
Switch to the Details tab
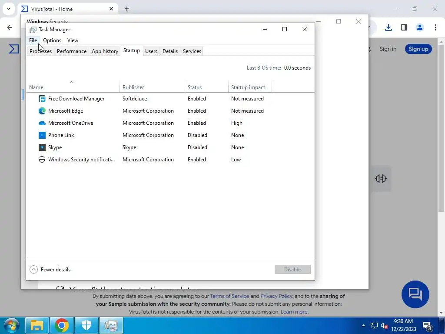click(170, 51)
